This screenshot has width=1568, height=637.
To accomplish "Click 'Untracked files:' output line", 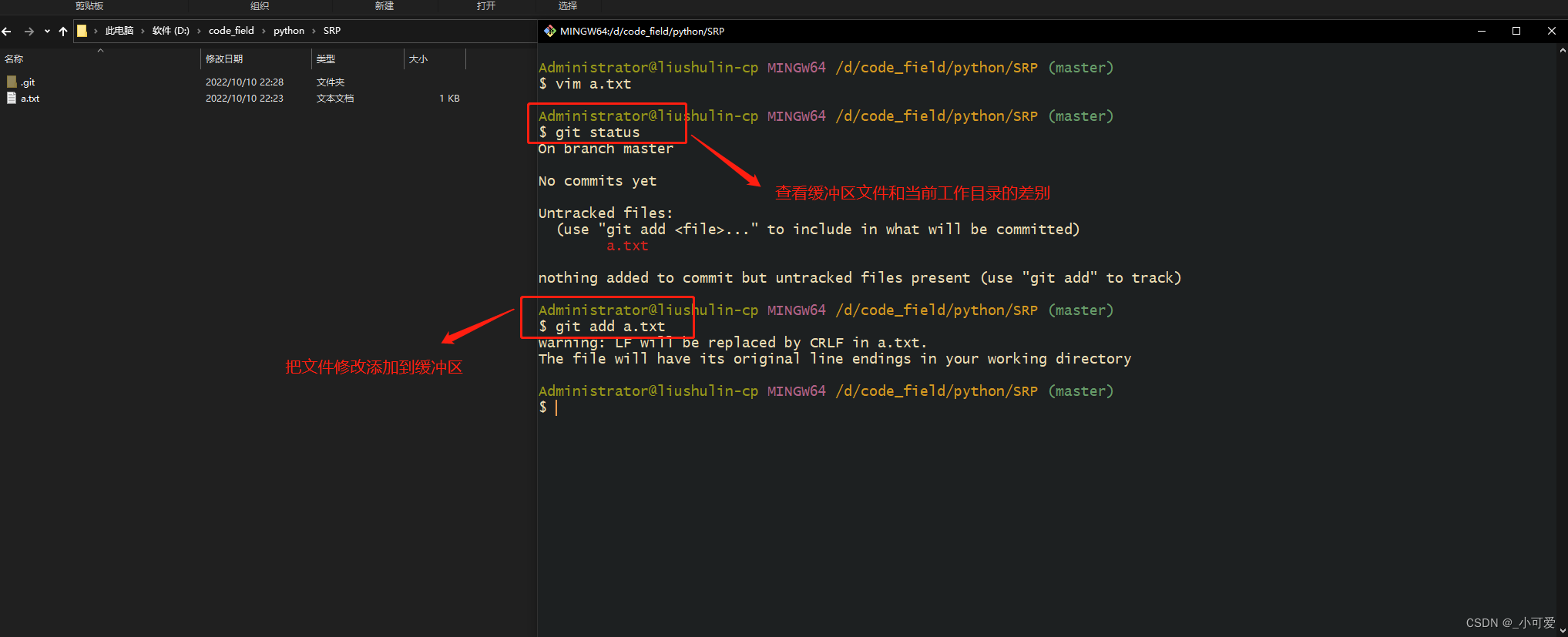I will pos(606,213).
